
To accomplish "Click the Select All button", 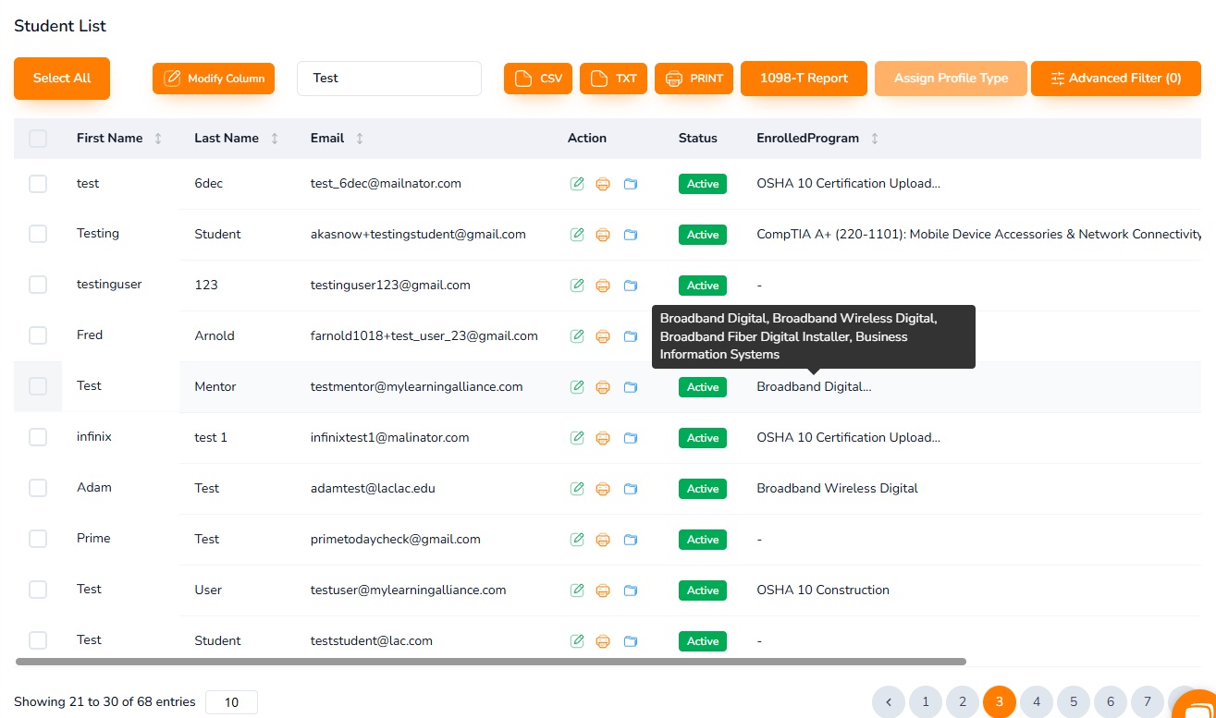I will (x=61, y=79).
